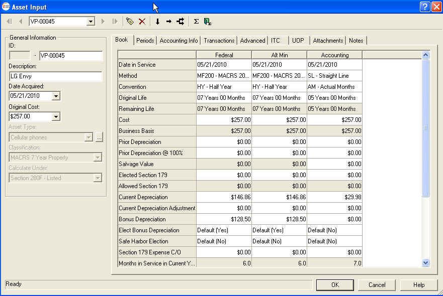The height and width of the screenshot is (296, 443).
Task: Set Elect Bonus Depreciation under Federal
Action: point(224,230)
